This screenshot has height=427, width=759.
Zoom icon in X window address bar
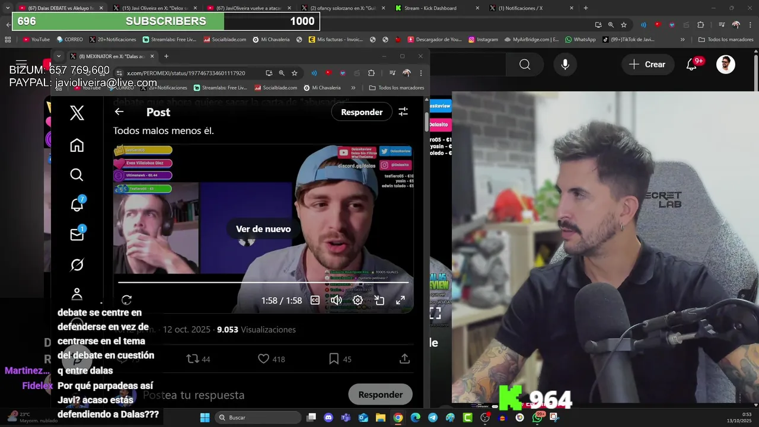tap(282, 73)
